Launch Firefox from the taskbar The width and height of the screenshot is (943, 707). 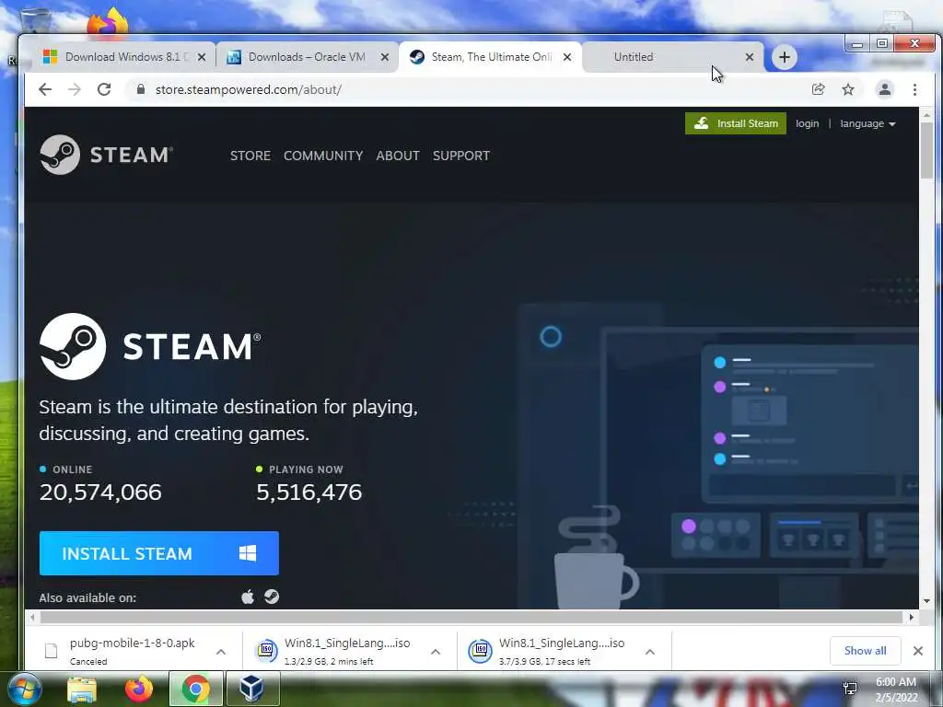139,690
